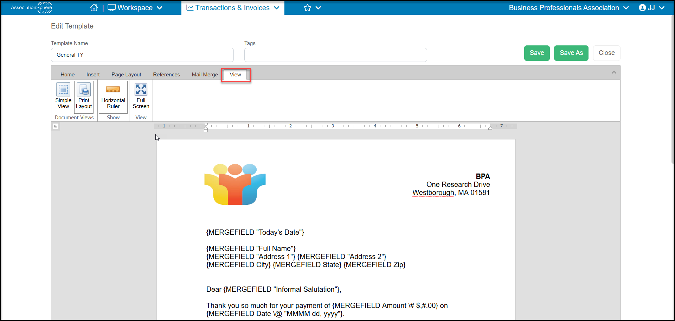Open the Mail Merge ribbon tab
Image resolution: width=675 pixels, height=321 pixels.
[x=205, y=75]
